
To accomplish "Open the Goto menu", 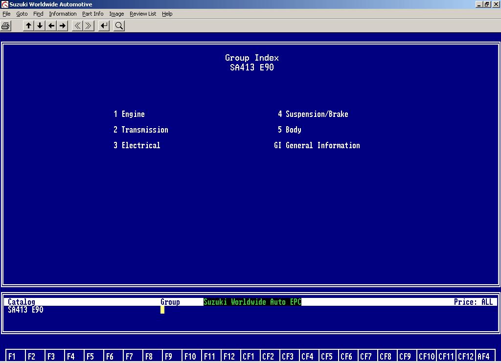I will point(22,14).
